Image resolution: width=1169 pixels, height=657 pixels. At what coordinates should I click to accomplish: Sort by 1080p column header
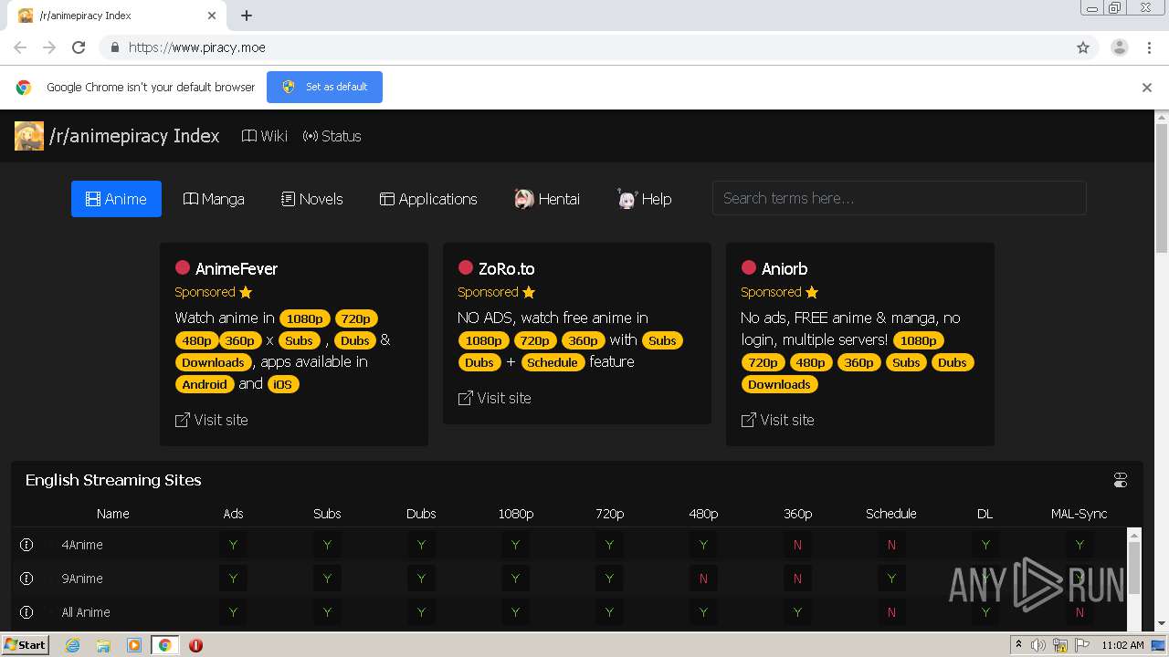pyautogui.click(x=515, y=514)
